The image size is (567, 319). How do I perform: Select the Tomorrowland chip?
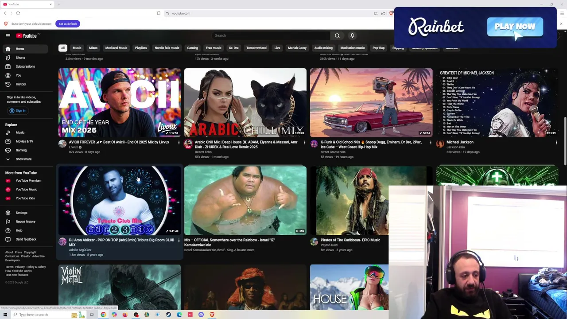tap(256, 48)
